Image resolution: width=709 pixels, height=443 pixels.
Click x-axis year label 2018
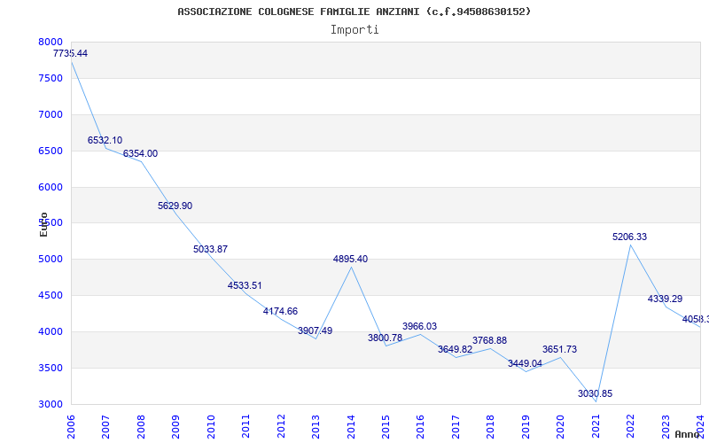tap(491, 426)
